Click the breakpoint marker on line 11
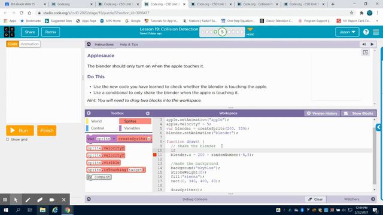Image resolution: width=383 pixels, height=215 pixels. click(x=154, y=155)
